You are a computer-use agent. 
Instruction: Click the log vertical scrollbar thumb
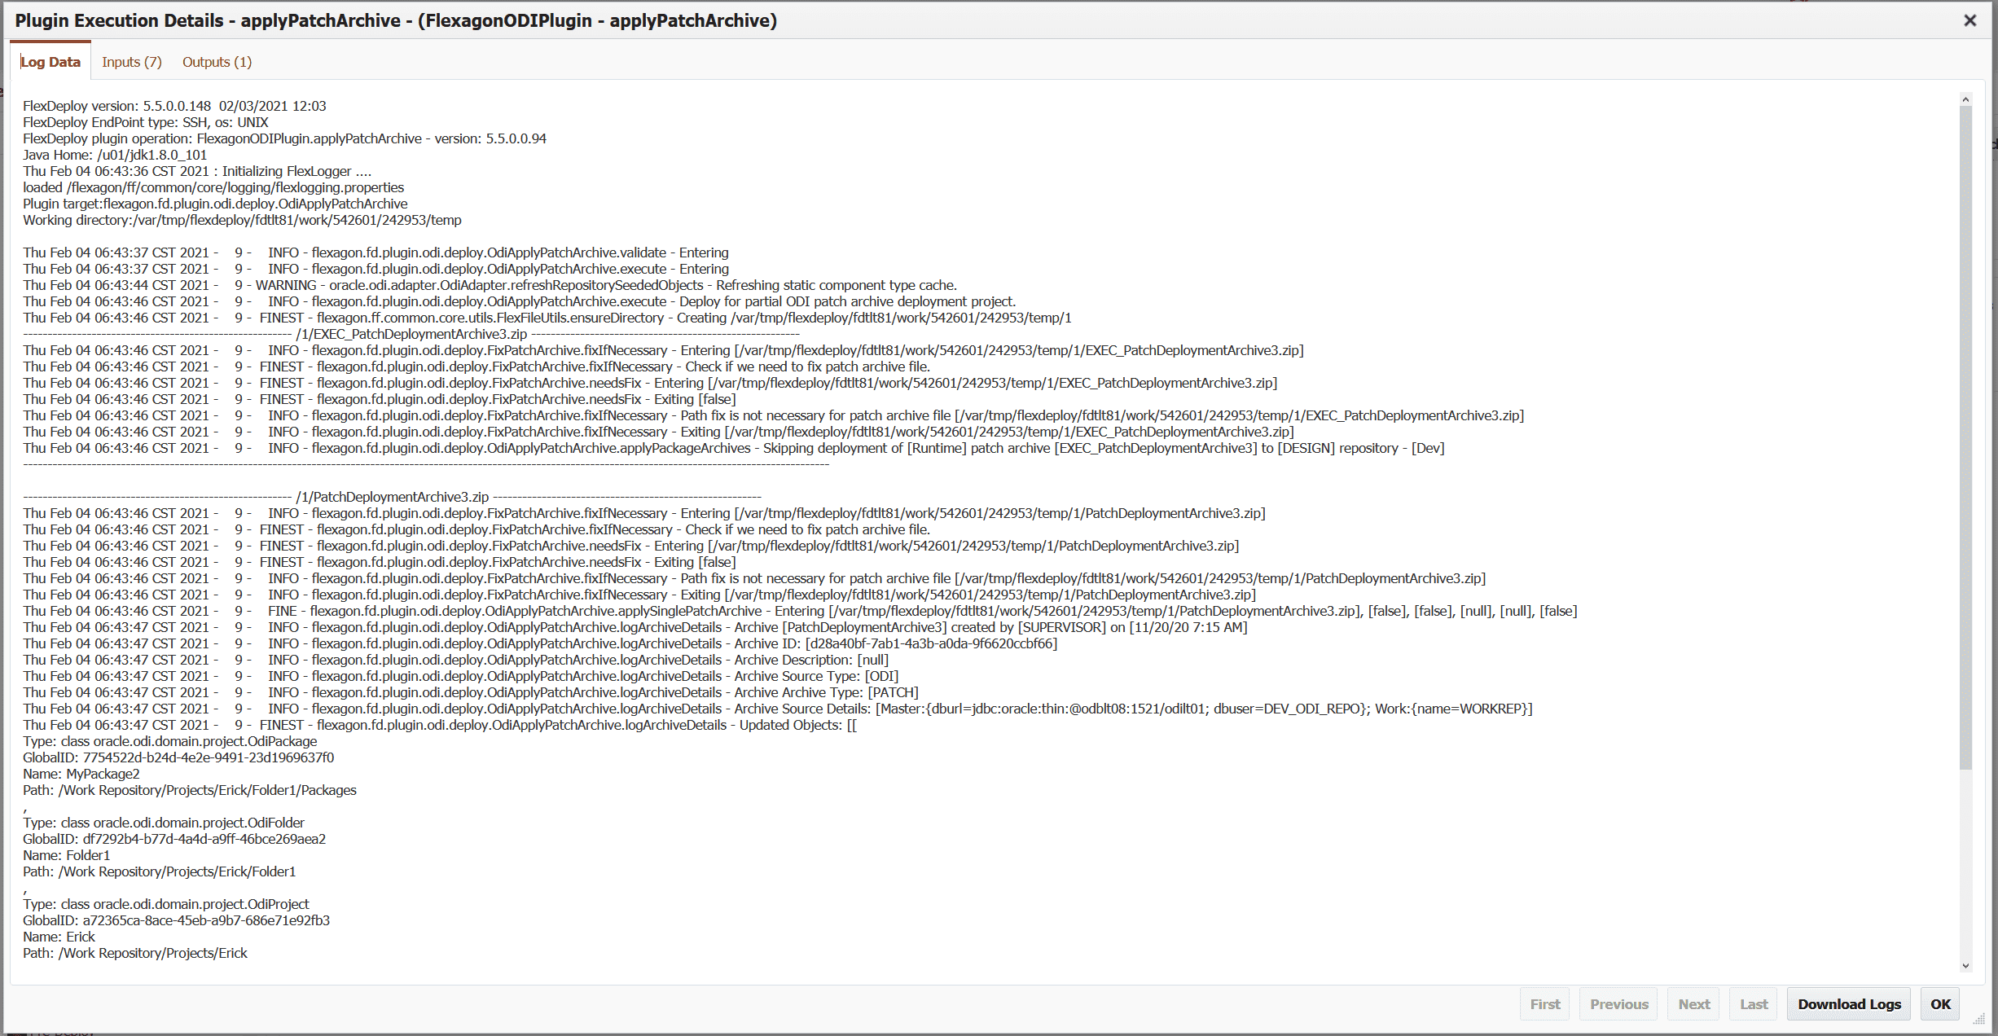(x=1965, y=437)
